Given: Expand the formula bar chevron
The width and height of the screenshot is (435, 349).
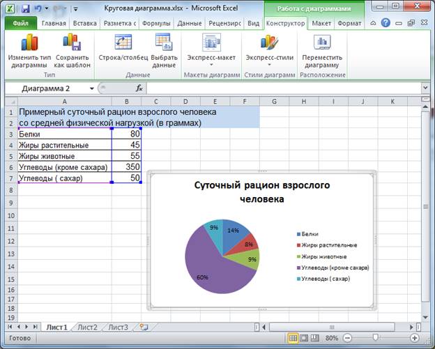Looking at the screenshot, I should tap(425, 88).
